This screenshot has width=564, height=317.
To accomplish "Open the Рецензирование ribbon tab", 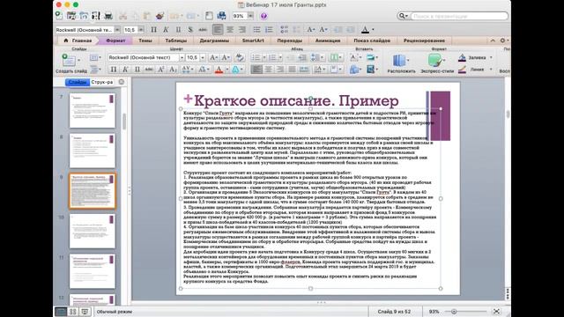I will click(424, 41).
